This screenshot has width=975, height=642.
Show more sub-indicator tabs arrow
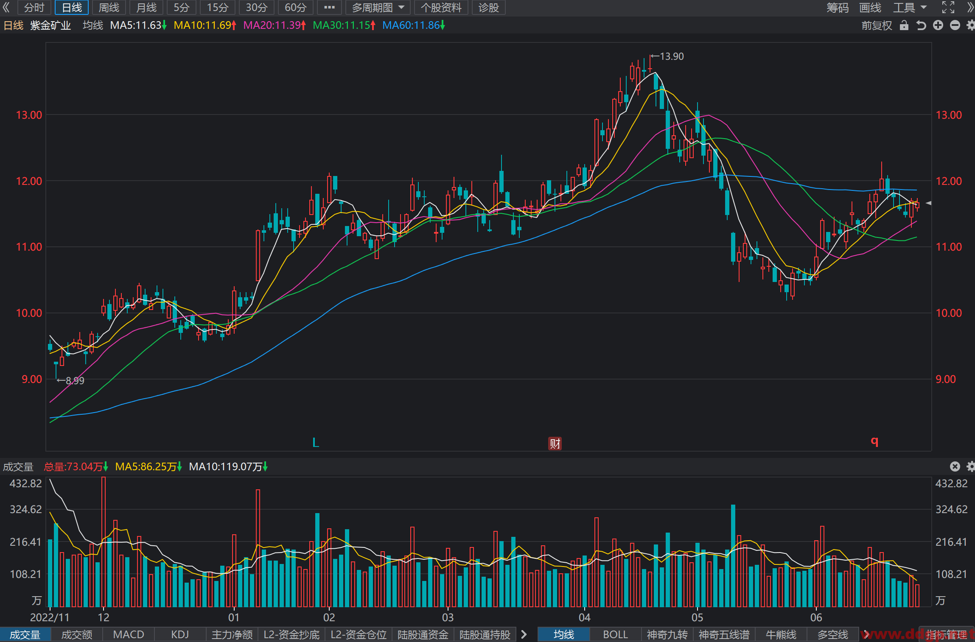pos(524,634)
